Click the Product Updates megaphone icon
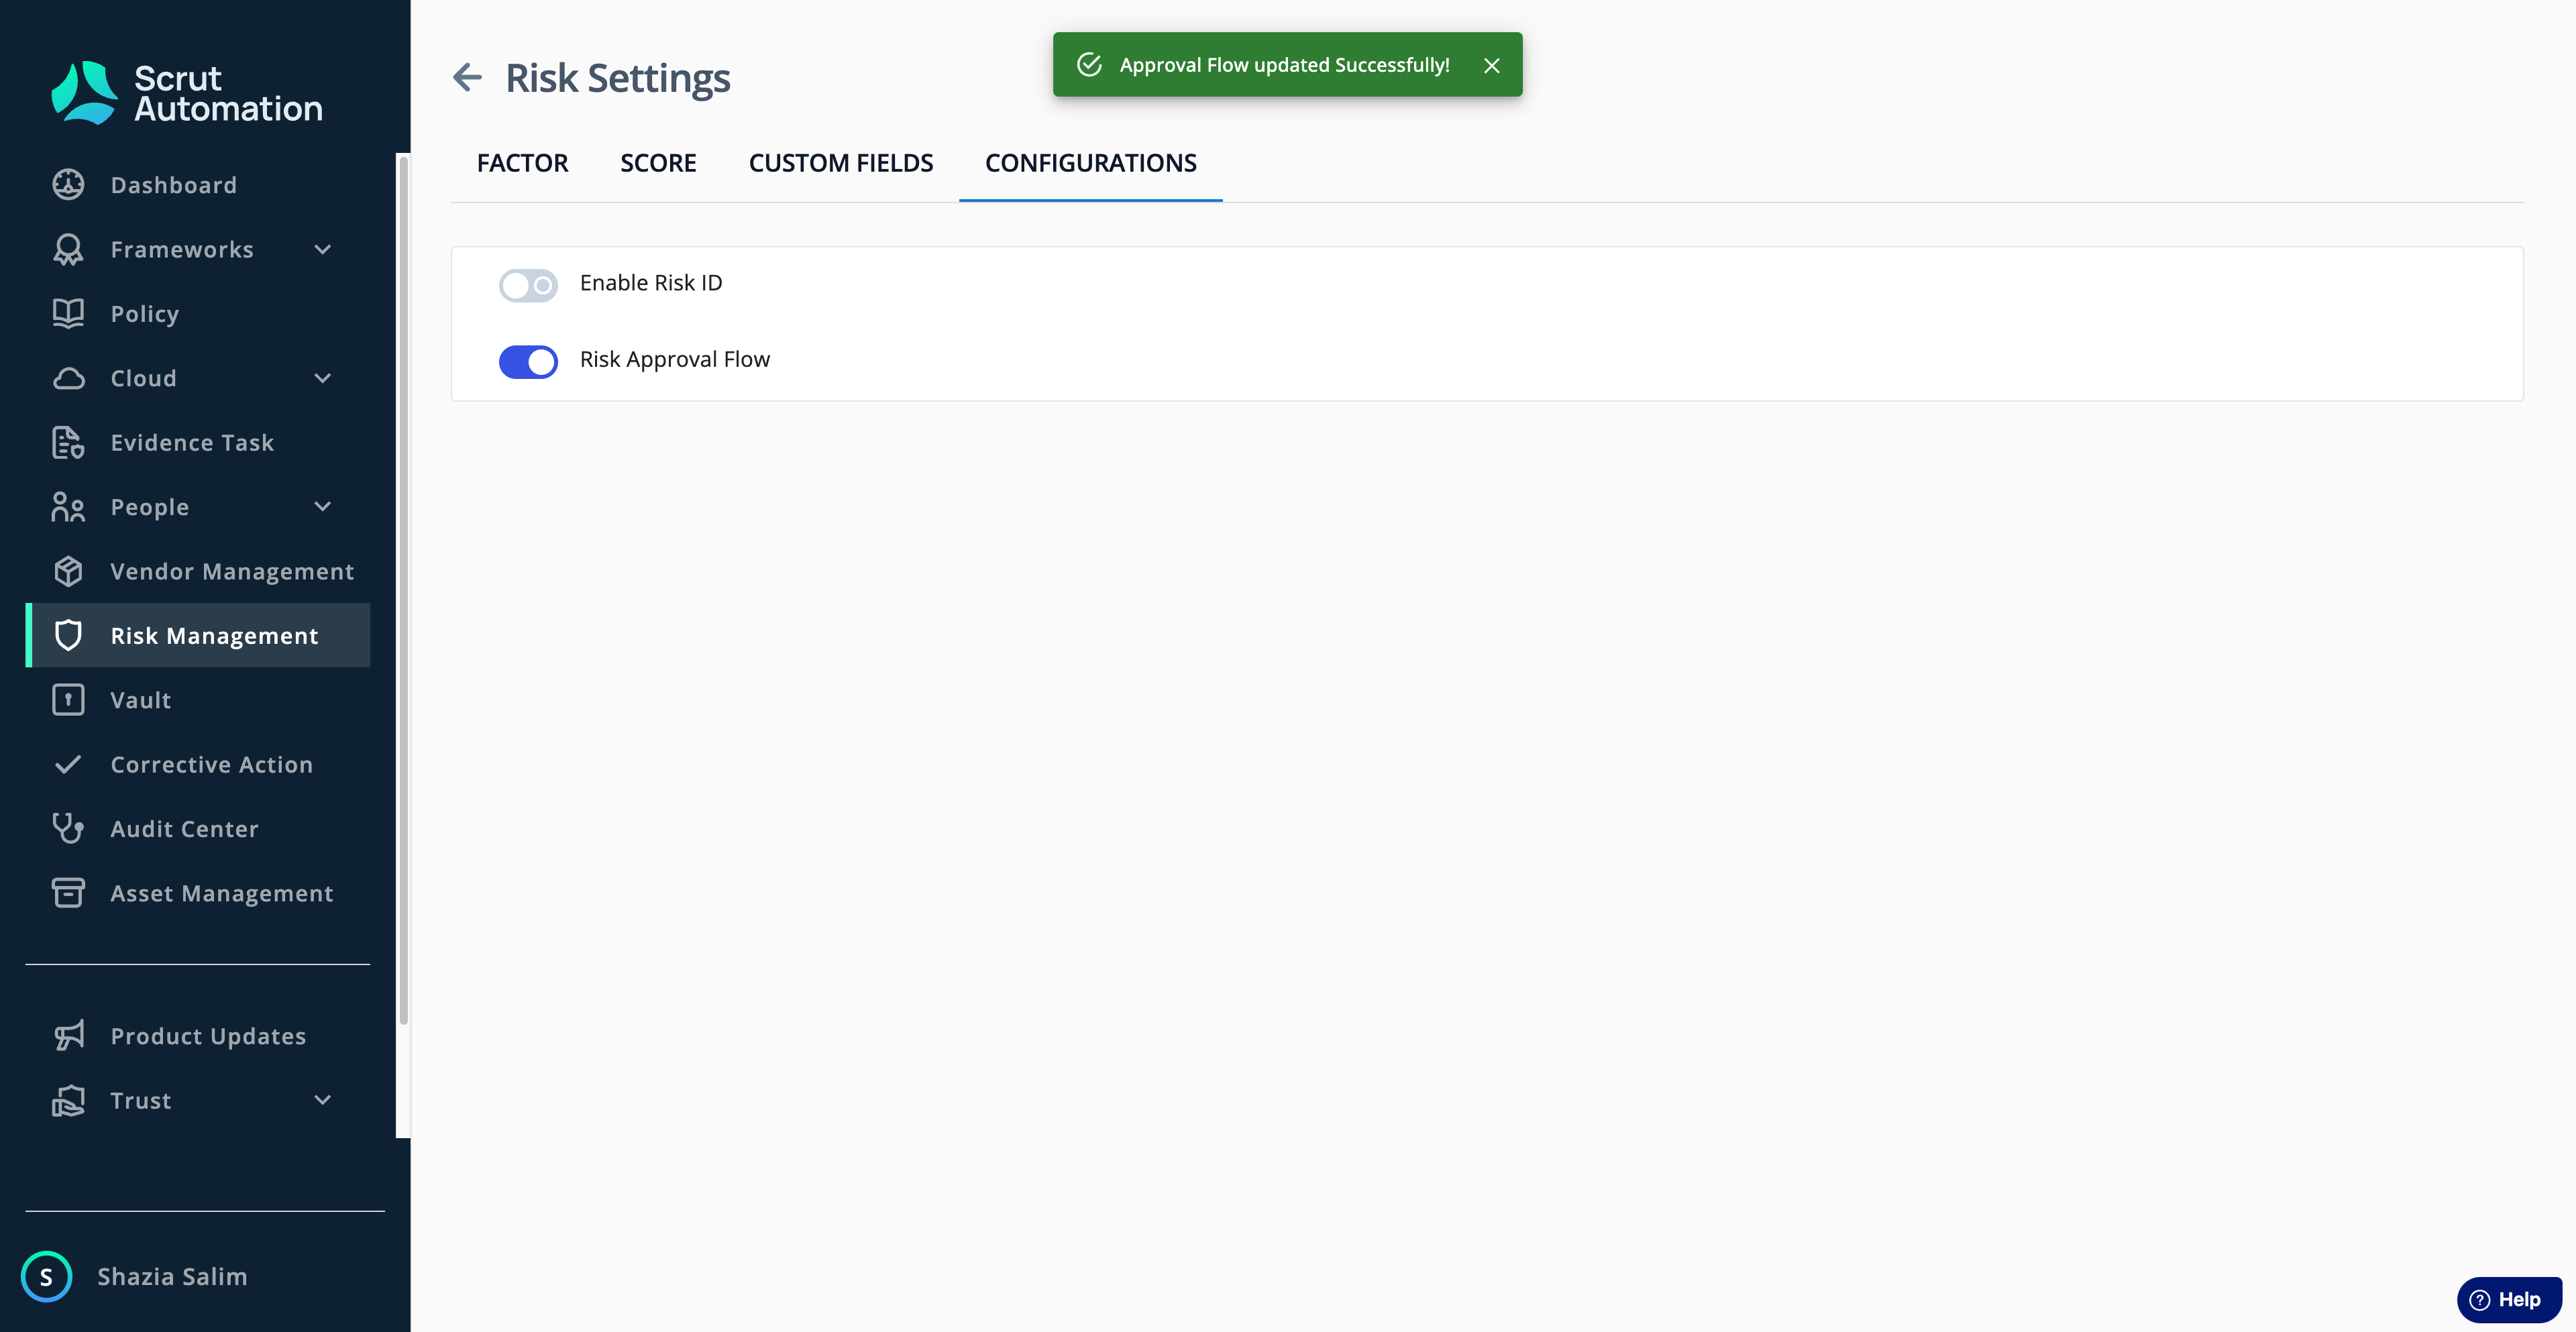 [x=68, y=1036]
